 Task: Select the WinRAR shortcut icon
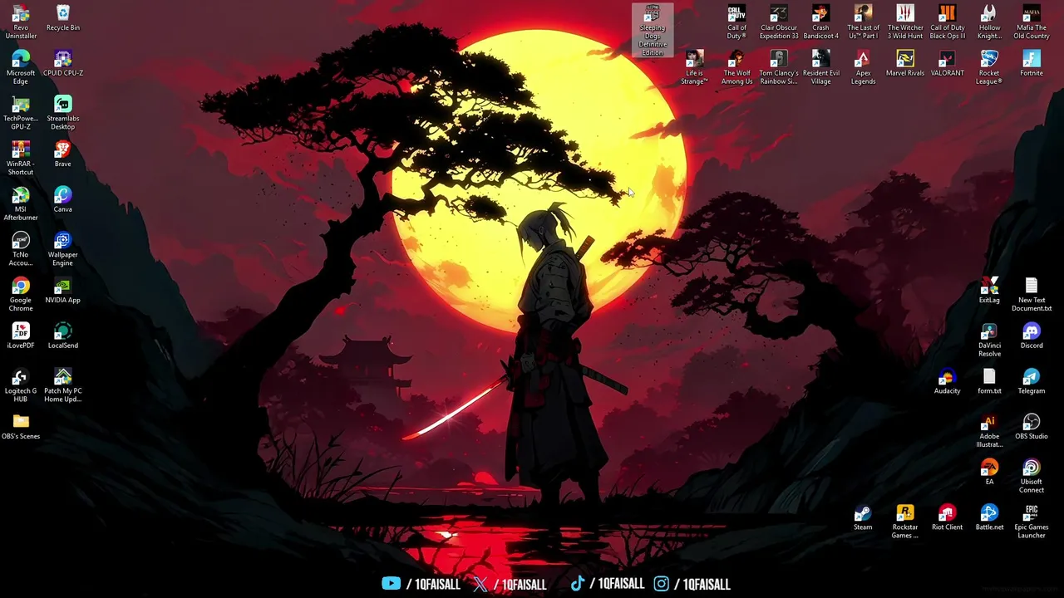21,158
